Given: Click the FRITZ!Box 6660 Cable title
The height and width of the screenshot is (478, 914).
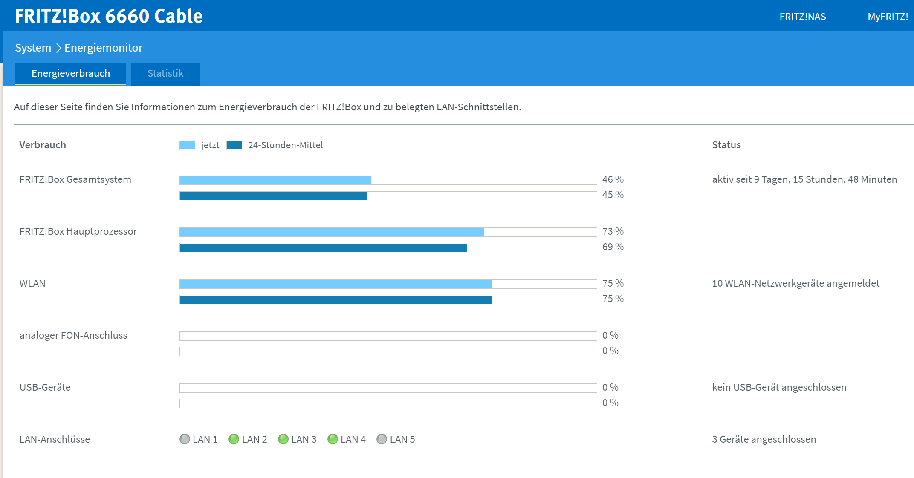Looking at the screenshot, I should pos(109,16).
